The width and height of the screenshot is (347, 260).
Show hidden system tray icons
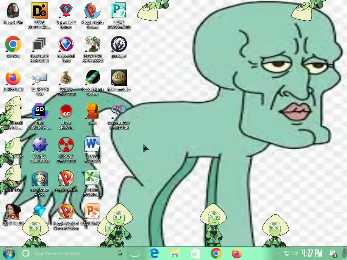(x=279, y=253)
